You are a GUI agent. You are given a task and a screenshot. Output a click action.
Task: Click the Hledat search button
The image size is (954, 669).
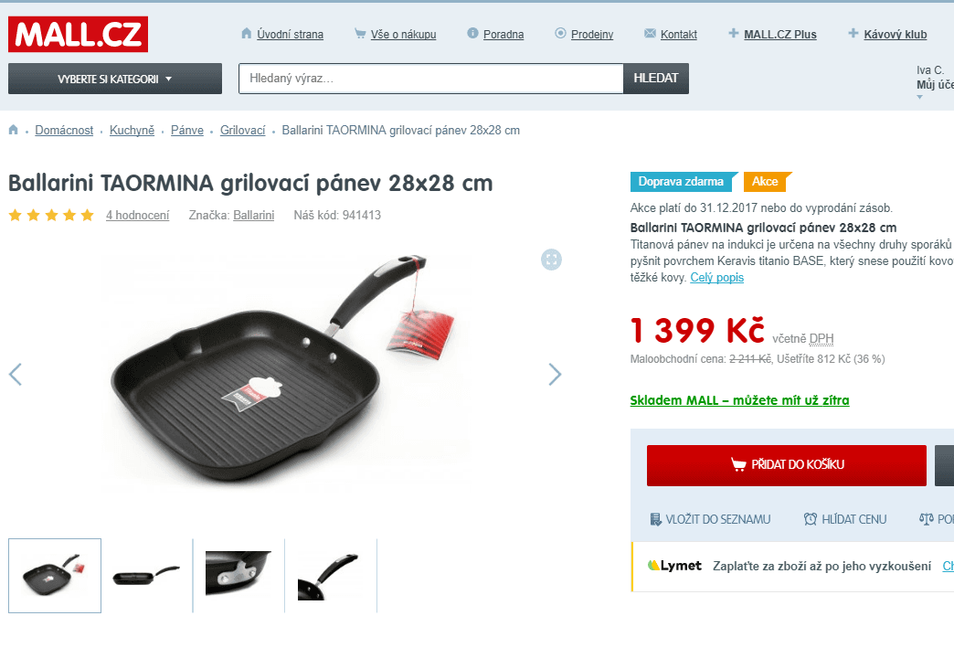[x=656, y=79]
